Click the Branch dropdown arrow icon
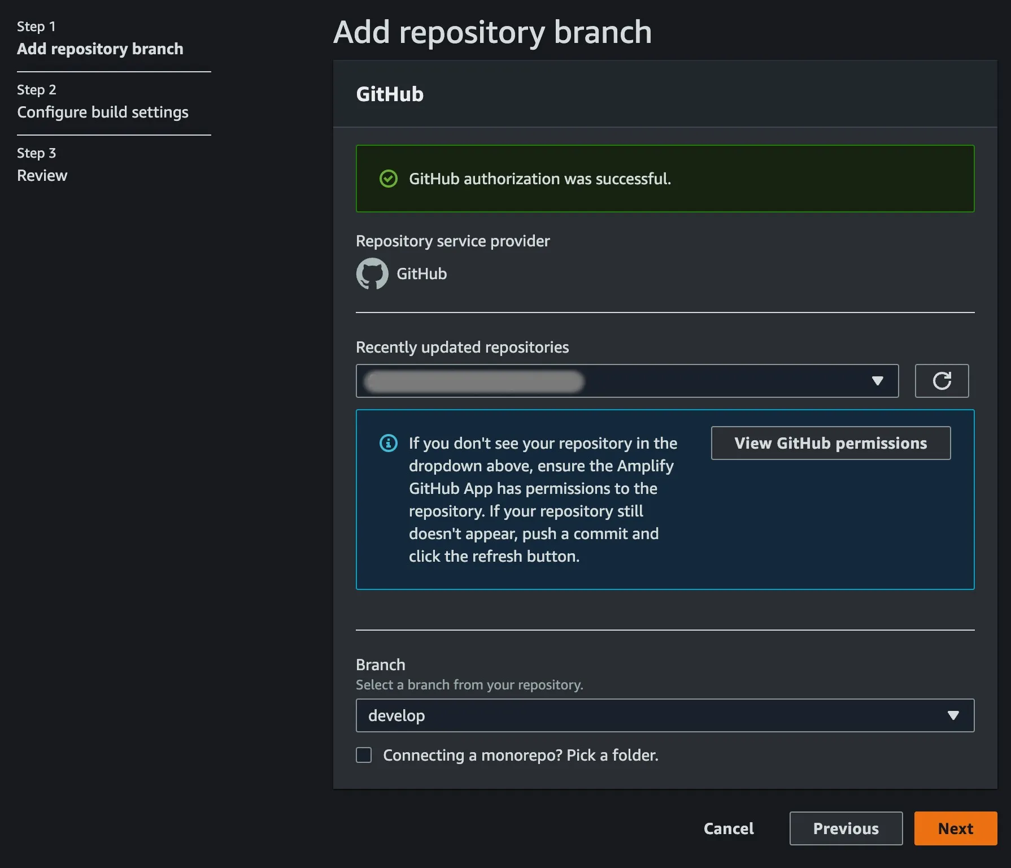Viewport: 1011px width, 868px height. [x=953, y=715]
